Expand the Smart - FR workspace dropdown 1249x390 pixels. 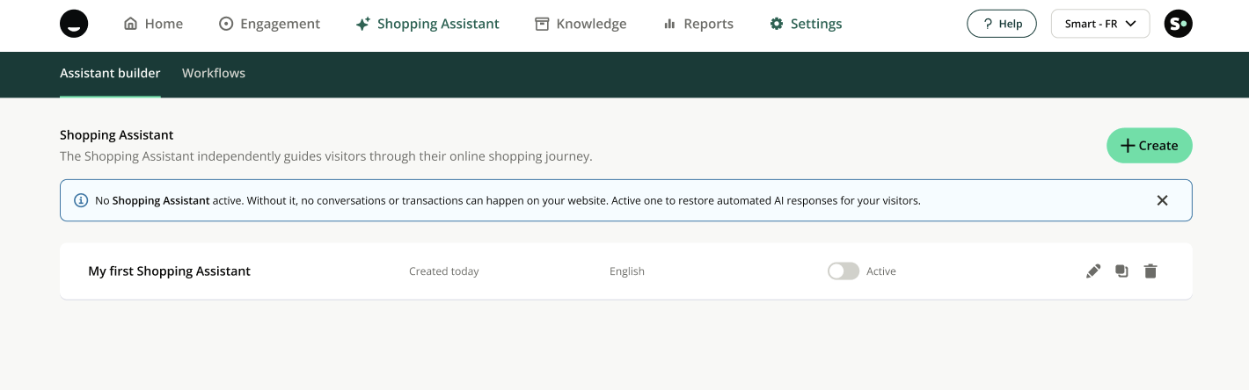click(1100, 24)
